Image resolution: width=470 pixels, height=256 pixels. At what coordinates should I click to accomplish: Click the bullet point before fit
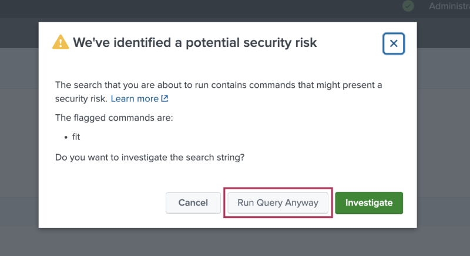coord(66,138)
